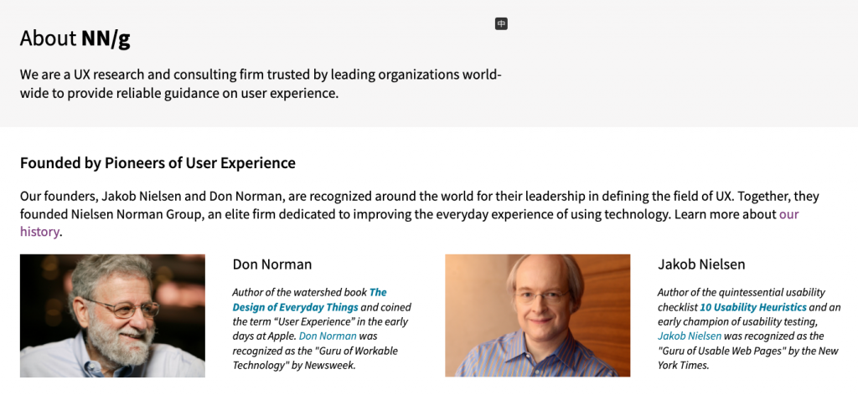Click "Founded by Pioneers of User Experience" heading
This screenshot has width=858, height=395.
(x=158, y=163)
